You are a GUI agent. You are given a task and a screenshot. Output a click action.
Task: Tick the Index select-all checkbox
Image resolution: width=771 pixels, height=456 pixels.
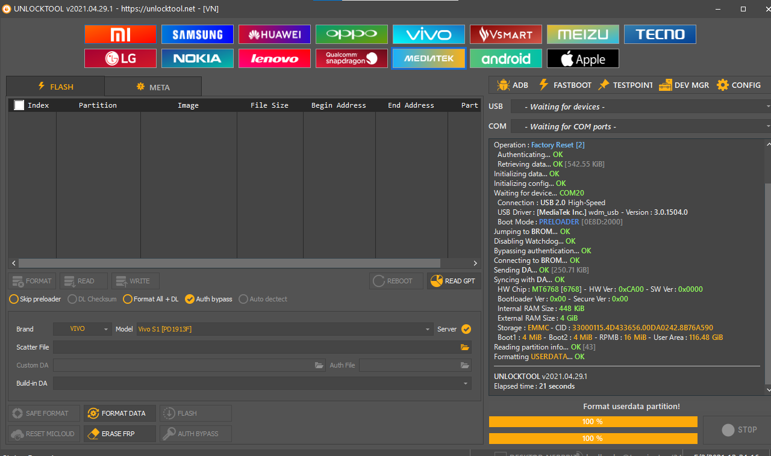[x=19, y=105]
